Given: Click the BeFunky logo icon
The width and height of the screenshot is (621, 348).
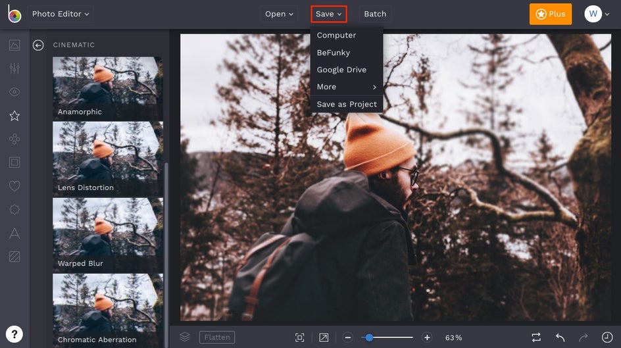Looking at the screenshot, I should pyautogui.click(x=14, y=14).
